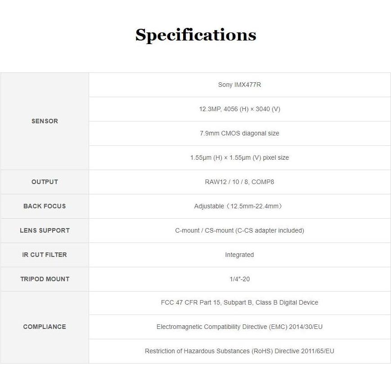Click the IR CUT FILTER label
Viewport: 391px width, 391px height.
click(45, 255)
